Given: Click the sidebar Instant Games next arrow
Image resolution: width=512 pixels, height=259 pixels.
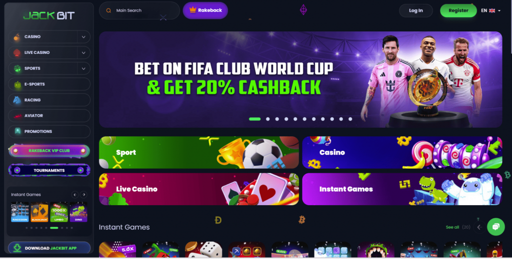Looking at the screenshot, I should (x=84, y=195).
